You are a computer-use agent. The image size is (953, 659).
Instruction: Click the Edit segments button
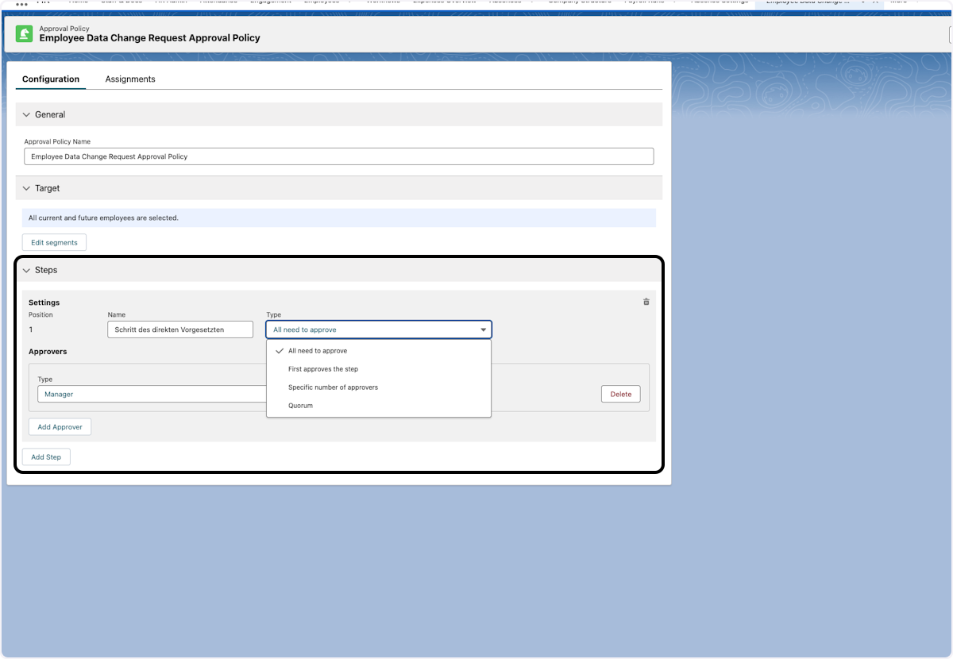54,242
